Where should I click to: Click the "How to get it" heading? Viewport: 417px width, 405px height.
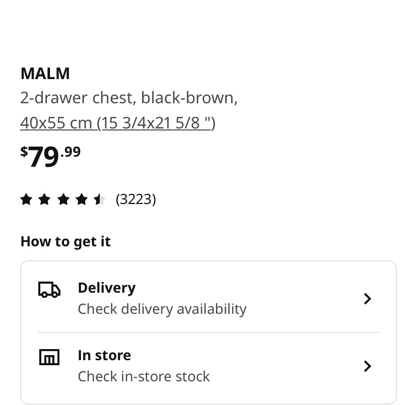tap(65, 242)
